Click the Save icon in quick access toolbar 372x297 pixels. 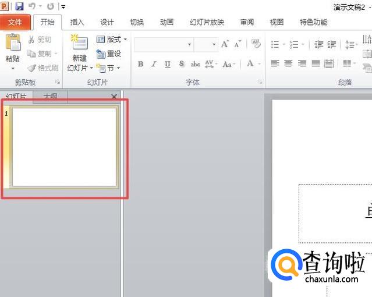click(x=19, y=6)
